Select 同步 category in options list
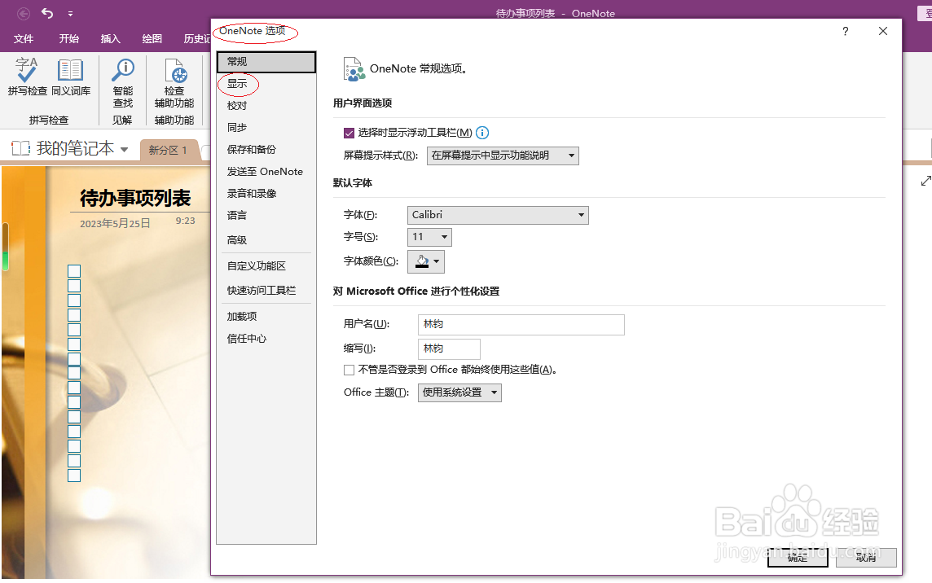This screenshot has height=583, width=932. tap(266, 128)
